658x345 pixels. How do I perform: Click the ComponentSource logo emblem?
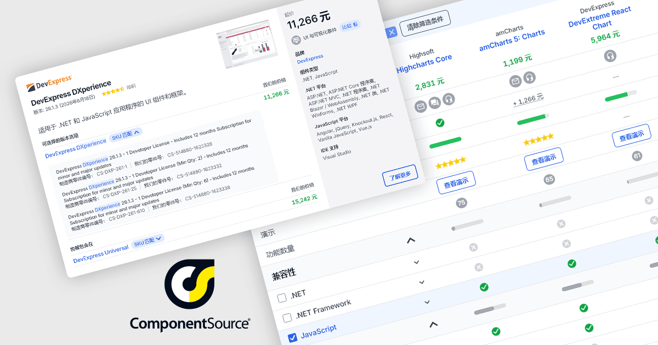[x=190, y=285]
